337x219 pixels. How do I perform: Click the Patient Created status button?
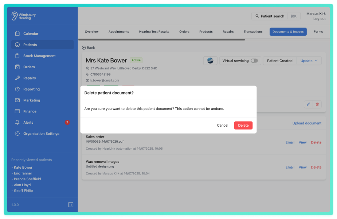(x=279, y=61)
